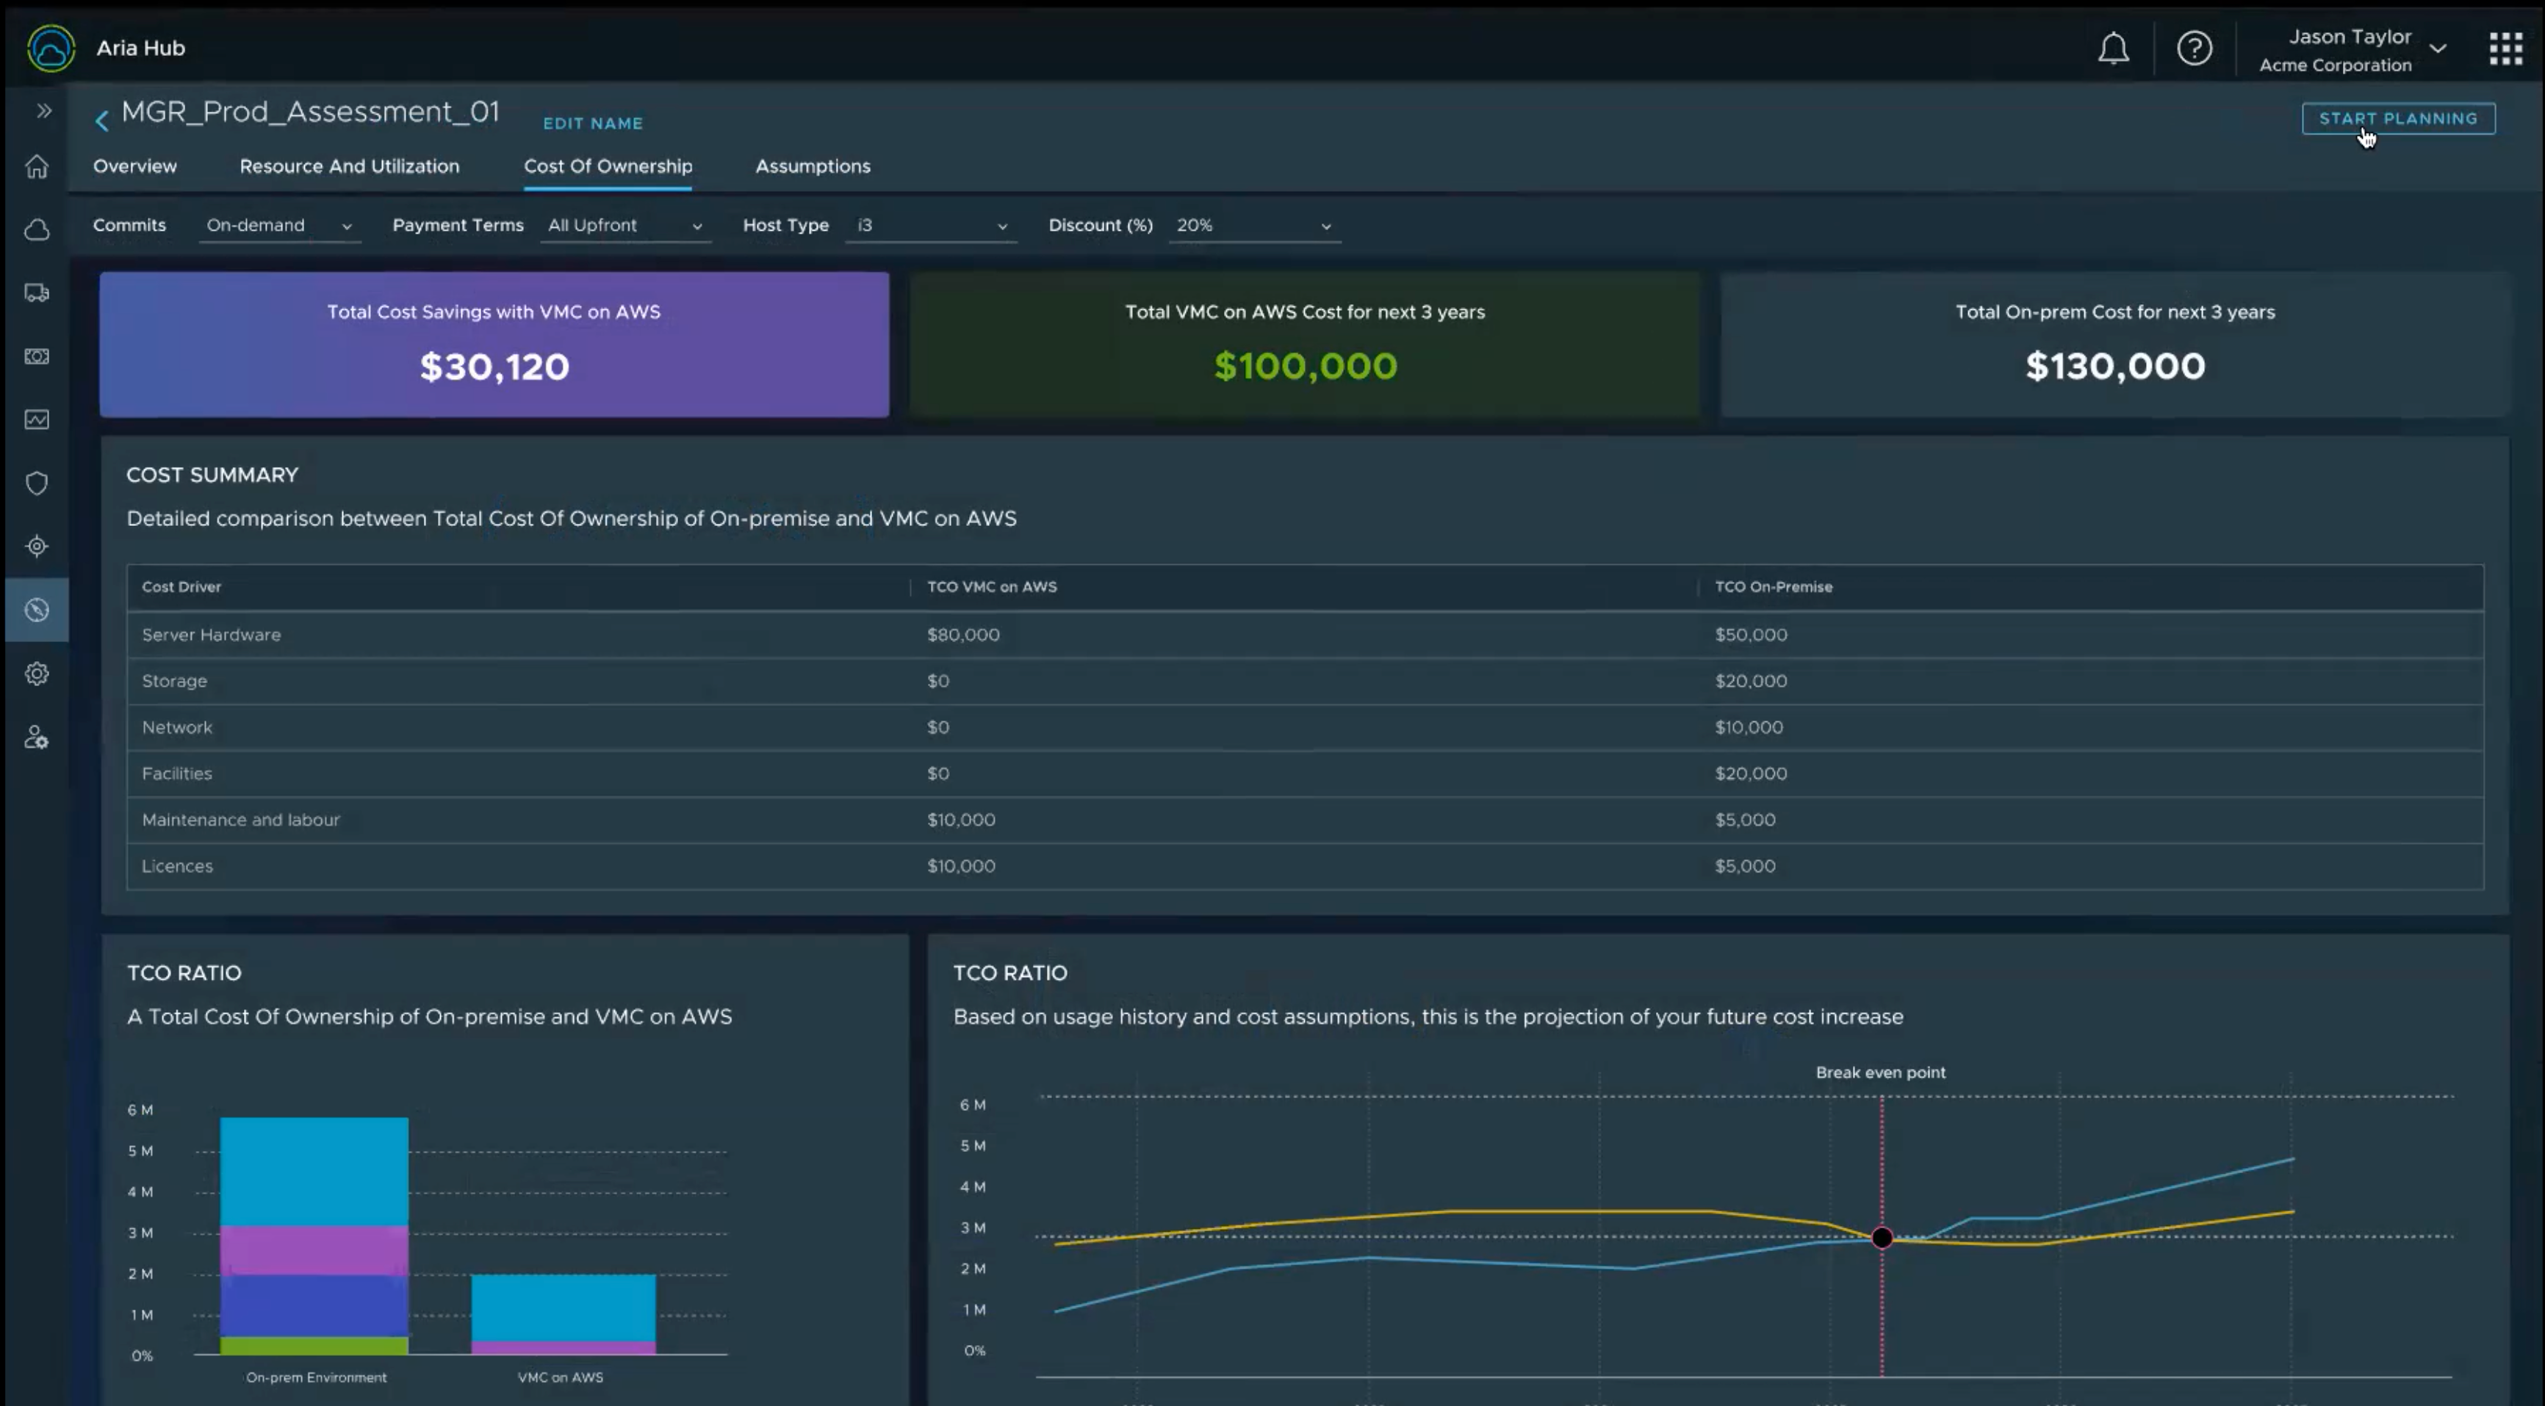Click the Cost Driver column header

181,587
